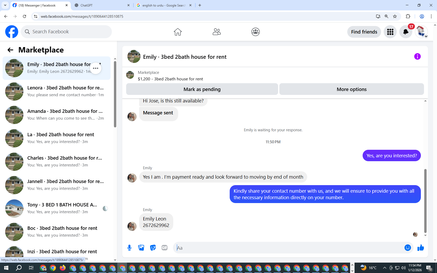The image size is (437, 273).
Task: Open More options for the listing
Action: click(x=351, y=89)
